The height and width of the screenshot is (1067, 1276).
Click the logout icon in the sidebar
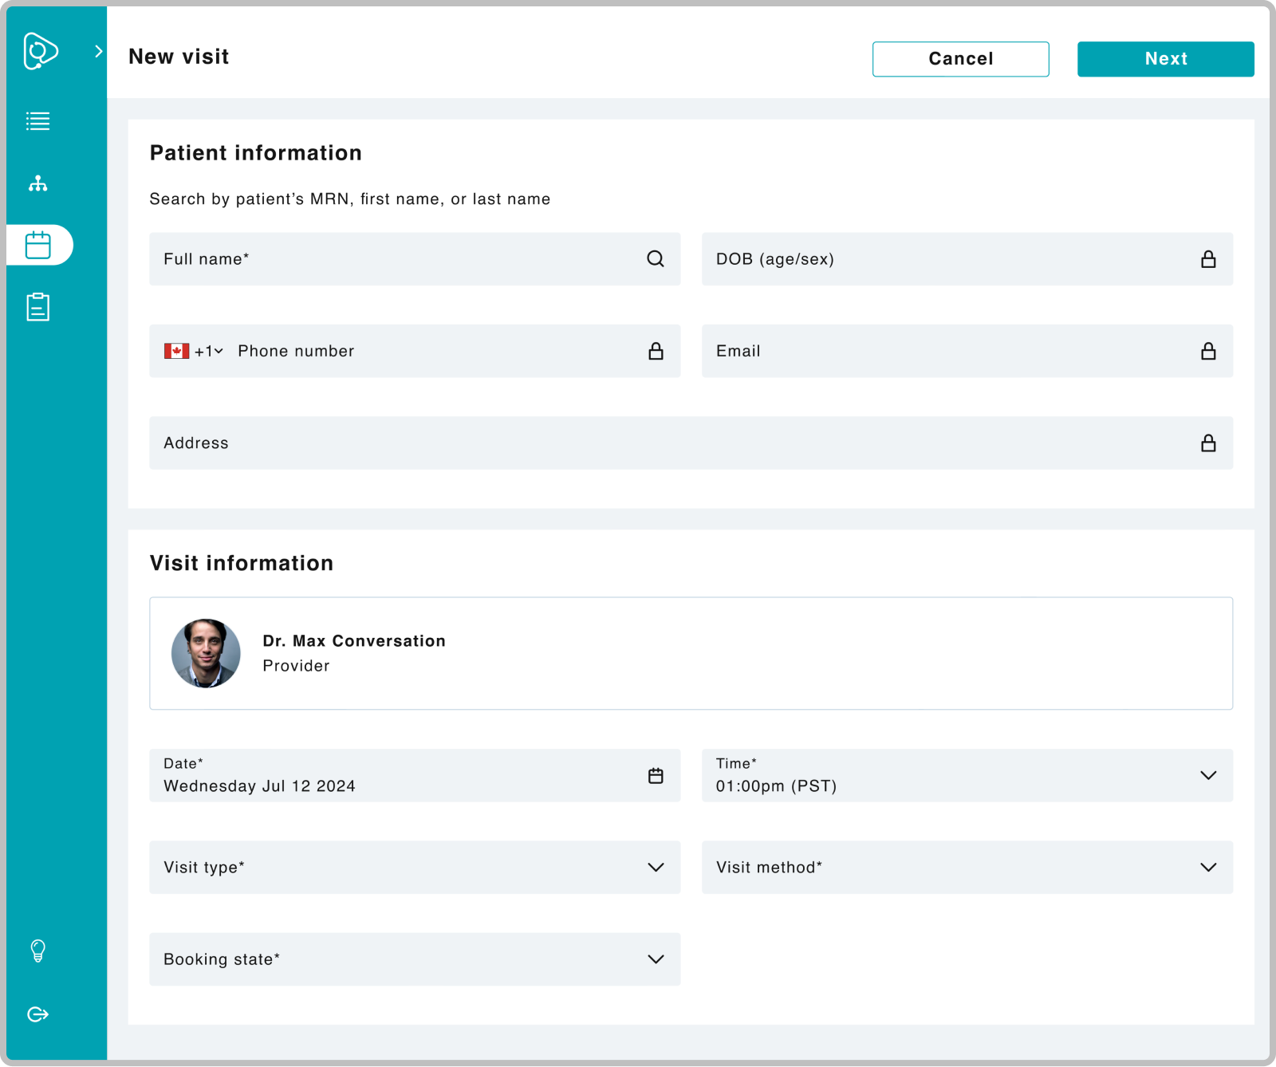pos(37,1014)
